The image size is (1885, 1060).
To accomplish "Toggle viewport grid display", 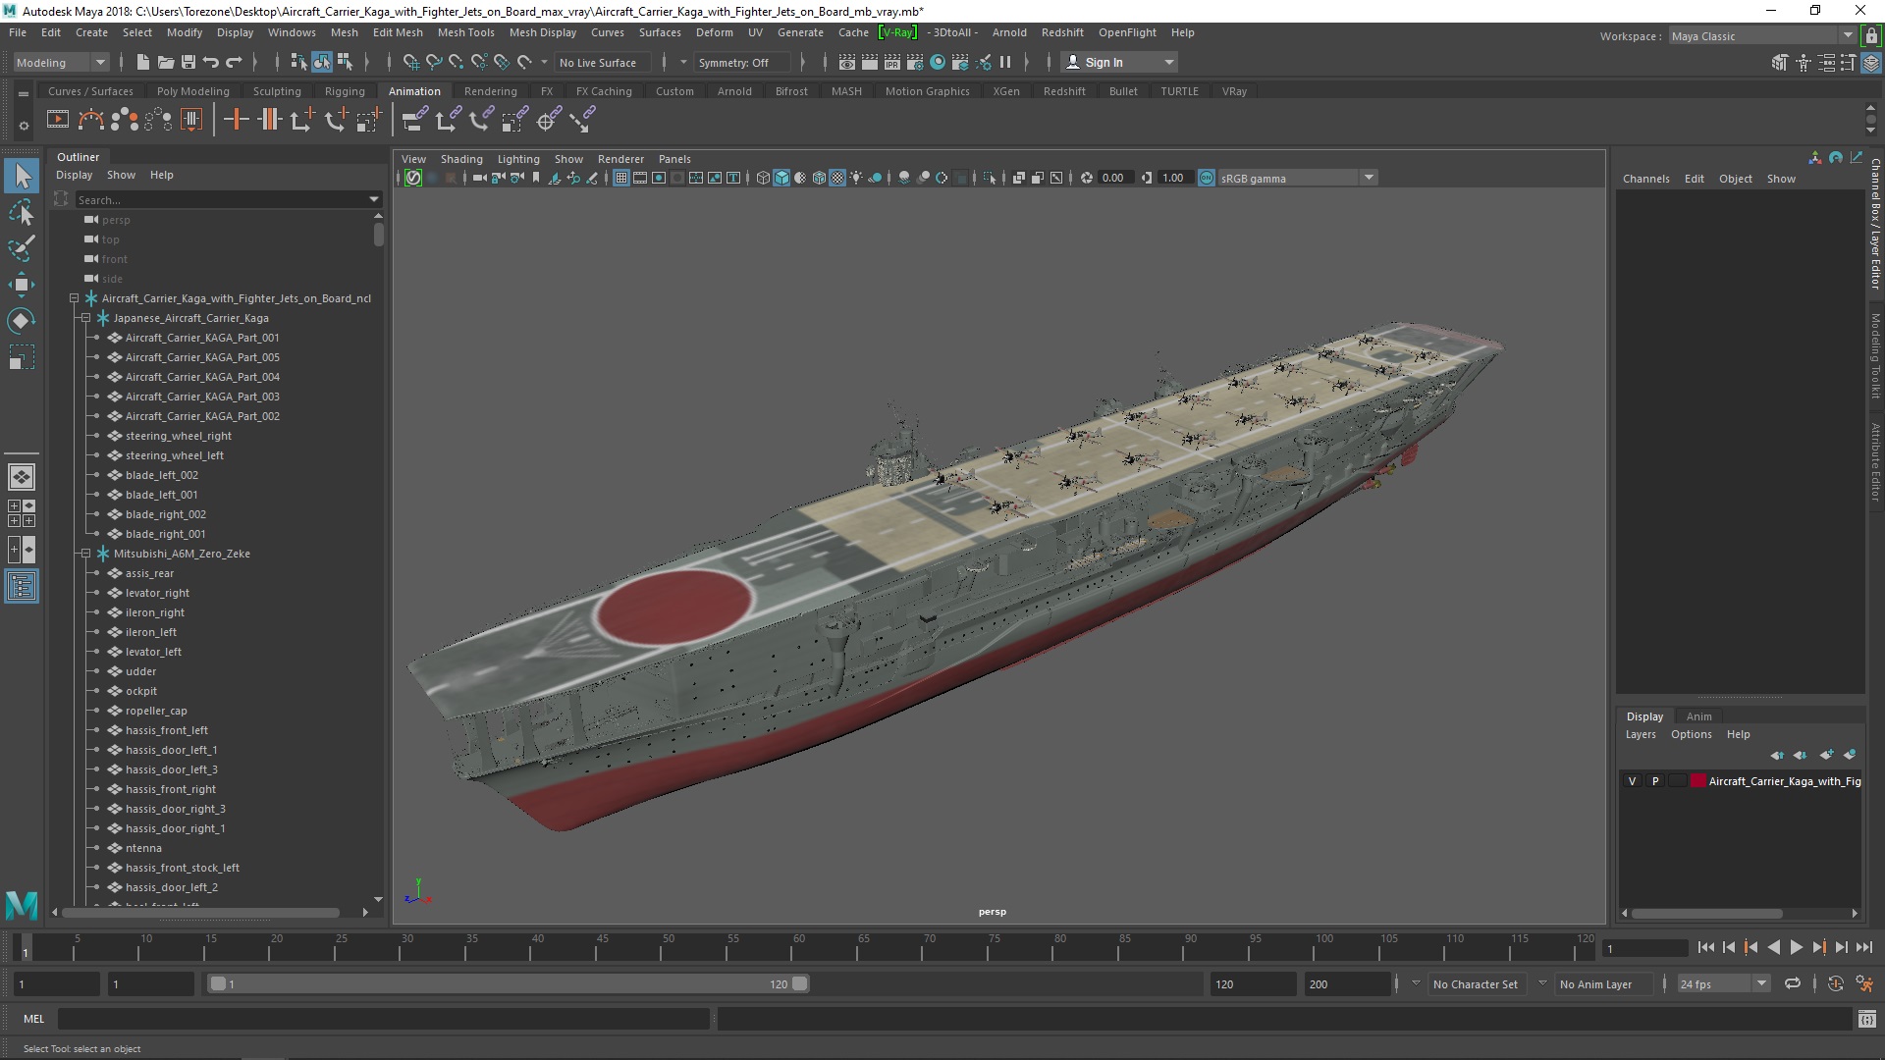I will (x=620, y=178).
